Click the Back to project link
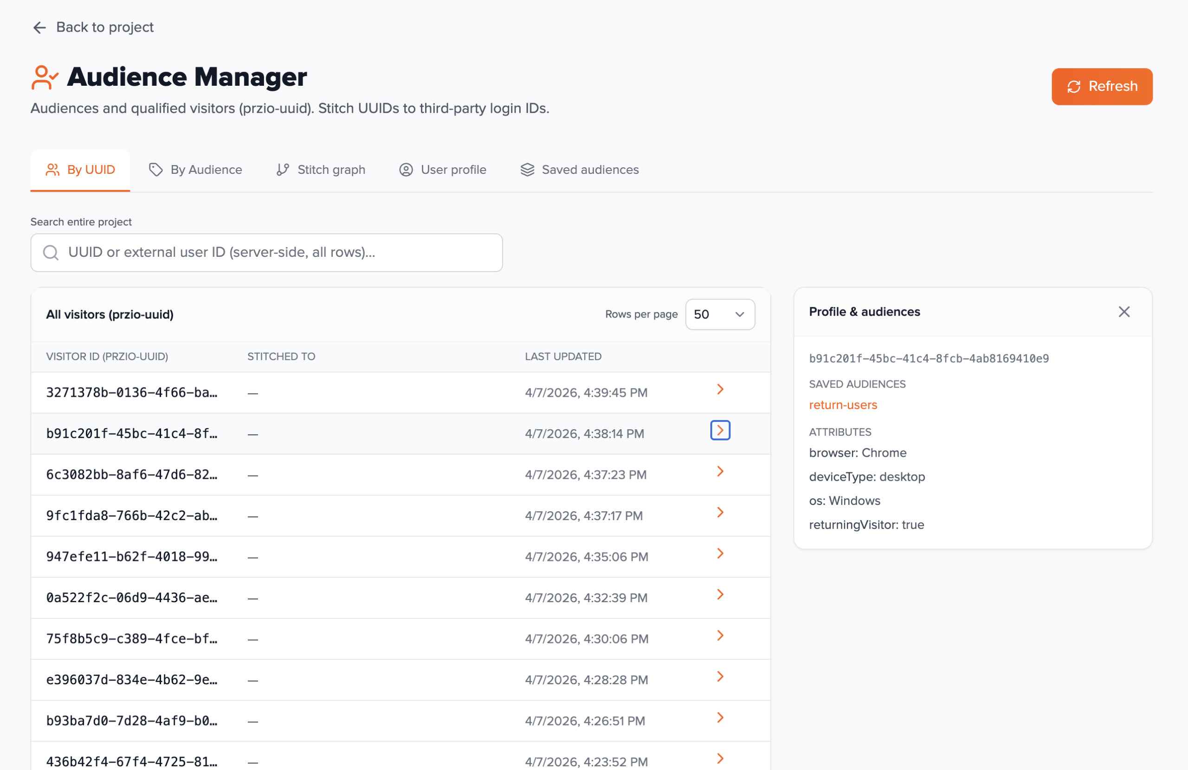The image size is (1188, 770). click(x=104, y=27)
